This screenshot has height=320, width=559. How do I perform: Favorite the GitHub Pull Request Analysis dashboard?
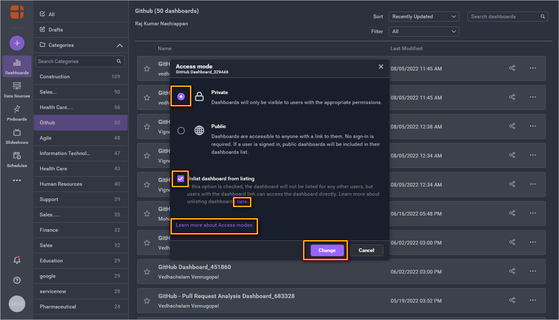click(147, 301)
